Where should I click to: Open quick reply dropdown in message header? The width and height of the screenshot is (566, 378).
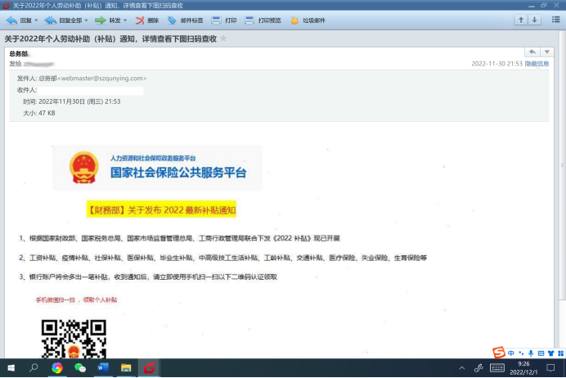click(547, 52)
